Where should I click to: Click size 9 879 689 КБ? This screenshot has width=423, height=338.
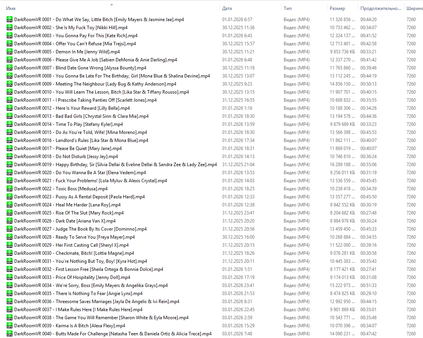[x=342, y=124]
